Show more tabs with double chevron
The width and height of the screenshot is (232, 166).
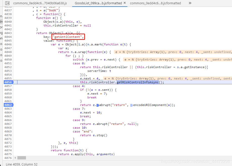pyautogui.click(x=190, y=3)
